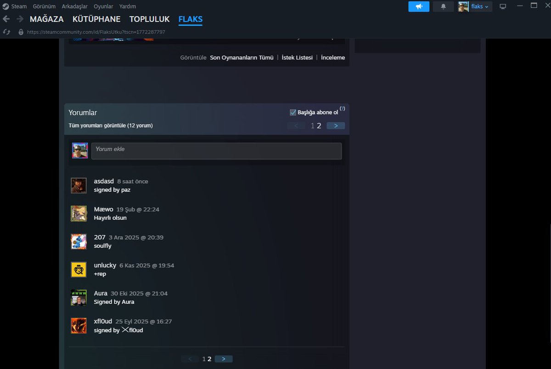Open Aura's avatar in comments

79,298
